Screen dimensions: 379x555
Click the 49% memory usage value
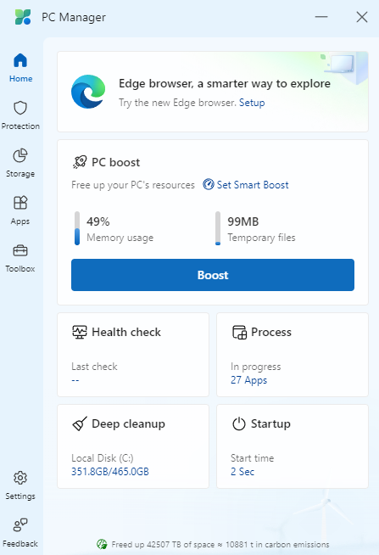[98, 221]
